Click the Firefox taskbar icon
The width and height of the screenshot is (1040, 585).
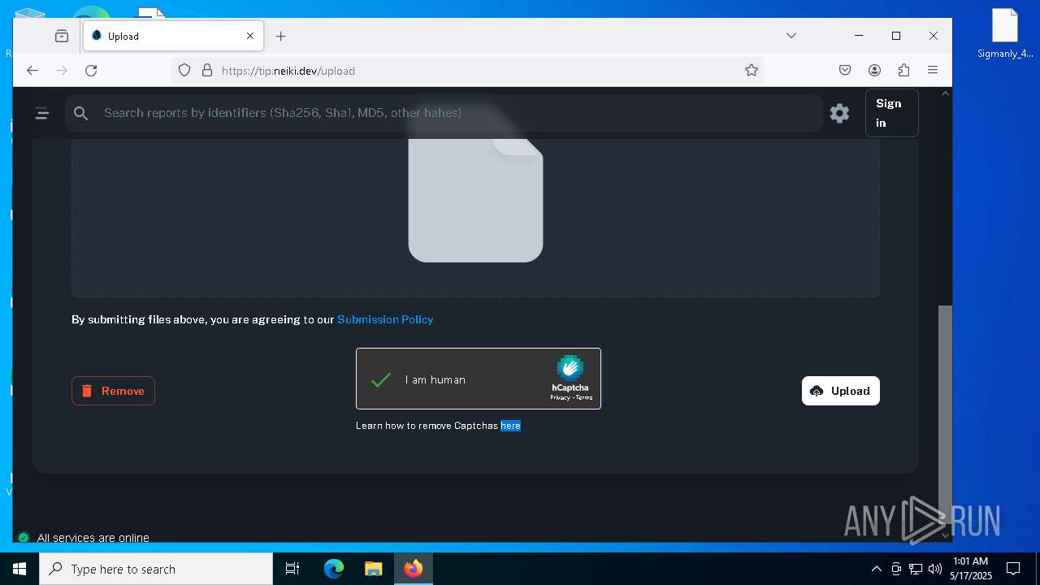414,569
